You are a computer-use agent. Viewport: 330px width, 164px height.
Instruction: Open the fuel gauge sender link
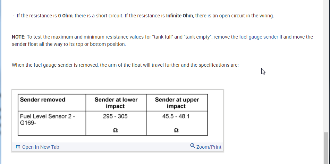[x=259, y=37]
